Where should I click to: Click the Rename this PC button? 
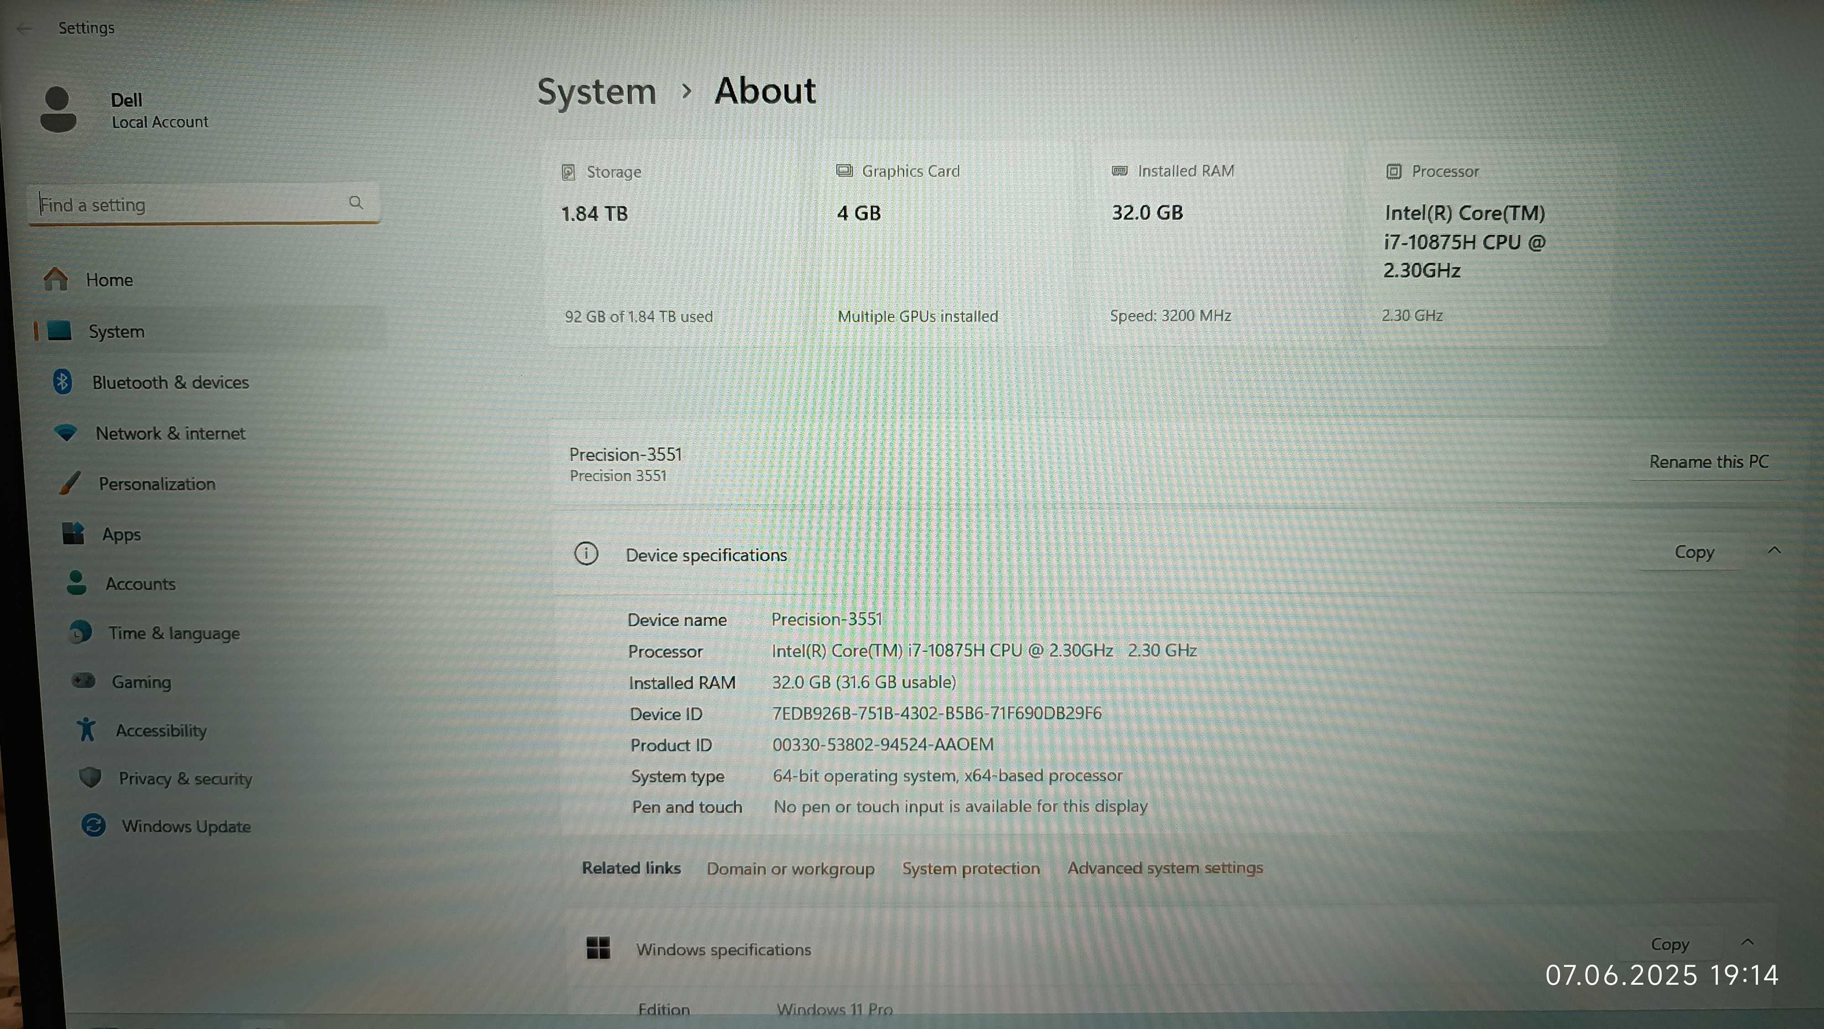[1709, 462]
